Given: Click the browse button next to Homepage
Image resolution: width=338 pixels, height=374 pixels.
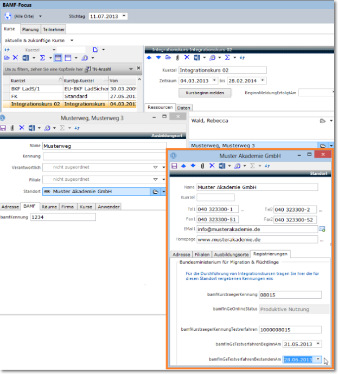Looking at the screenshot, I should tap(322, 239).
